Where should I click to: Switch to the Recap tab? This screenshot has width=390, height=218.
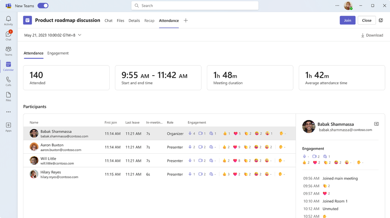149,21
